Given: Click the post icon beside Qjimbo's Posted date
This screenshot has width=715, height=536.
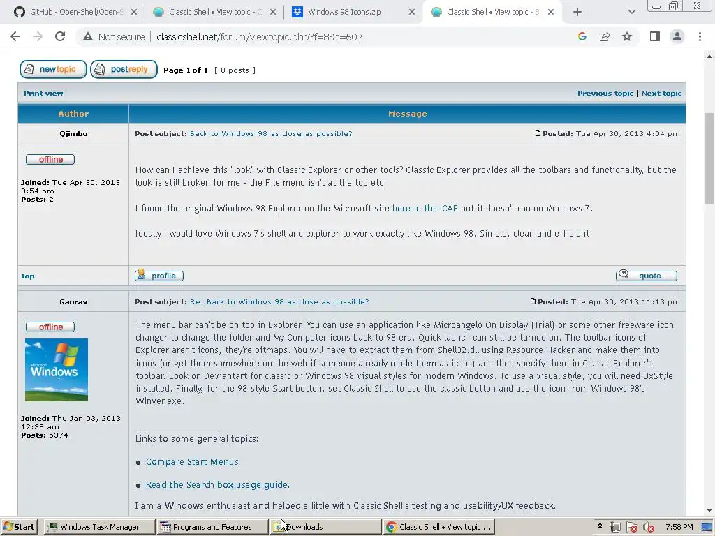Looking at the screenshot, I should 538,133.
